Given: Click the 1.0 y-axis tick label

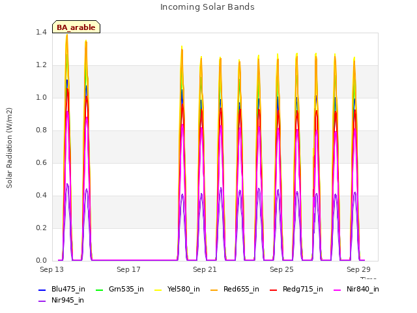Looking at the screenshot, I should pos(41,98).
